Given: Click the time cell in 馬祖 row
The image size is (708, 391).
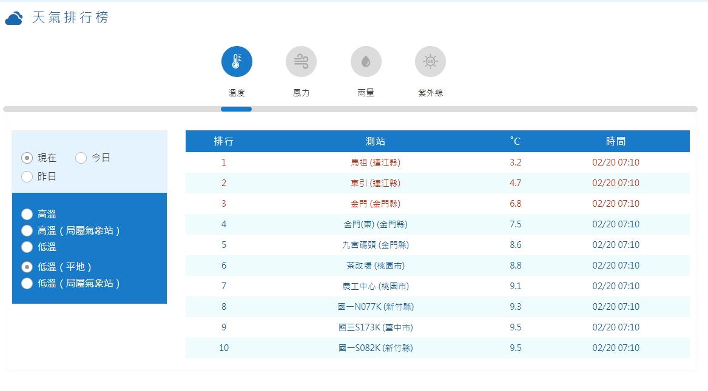Looking at the screenshot, I should click(x=615, y=162).
